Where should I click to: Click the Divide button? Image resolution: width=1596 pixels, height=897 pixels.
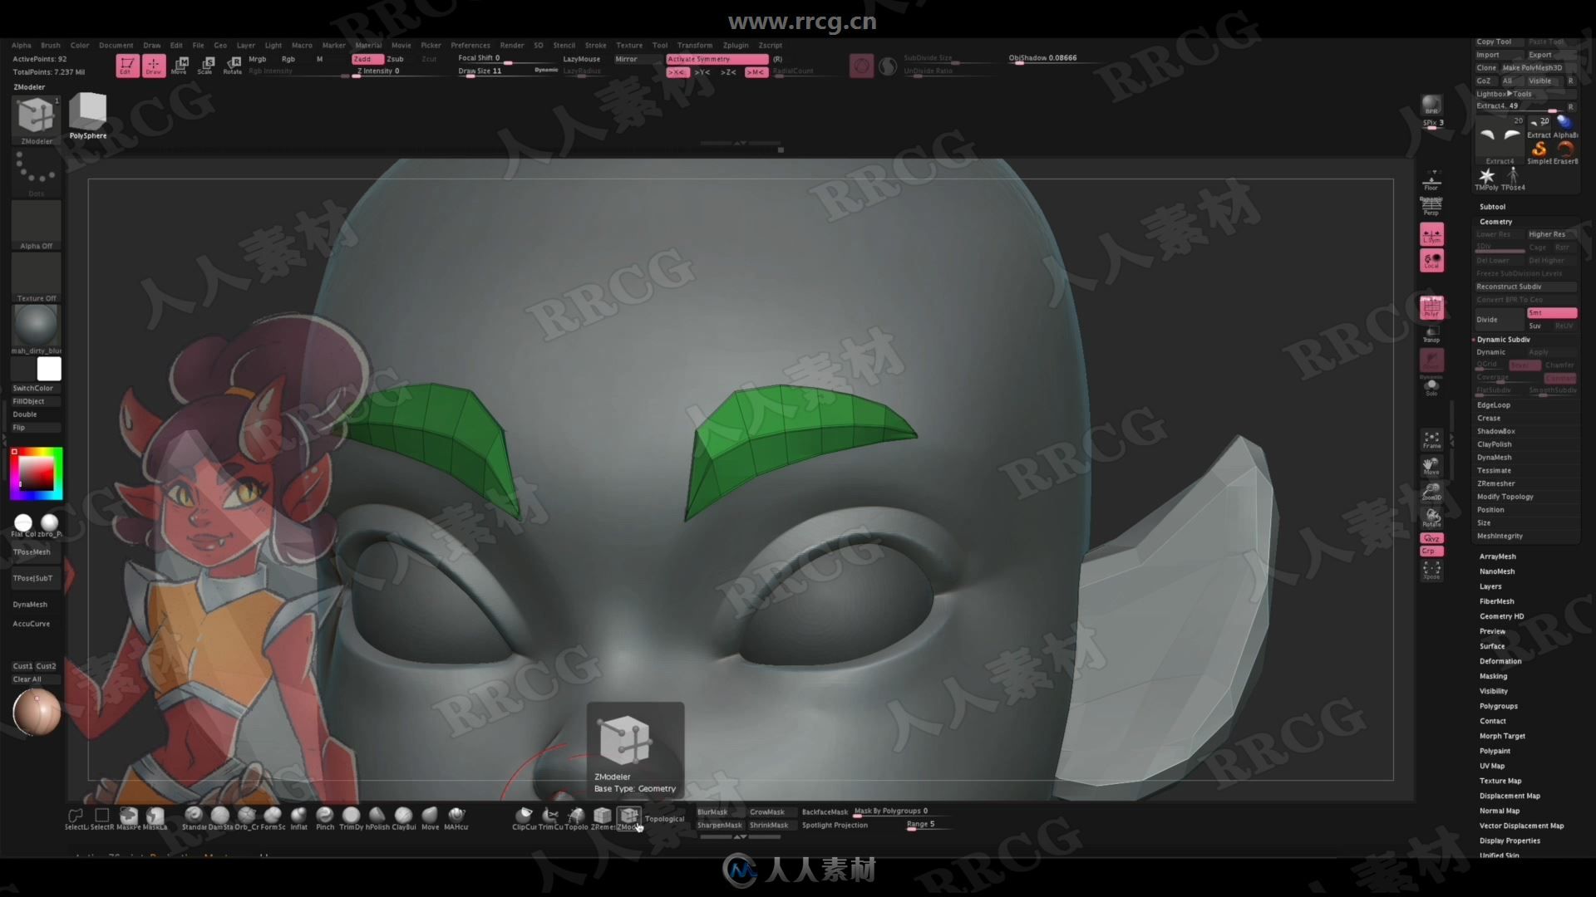point(1499,320)
